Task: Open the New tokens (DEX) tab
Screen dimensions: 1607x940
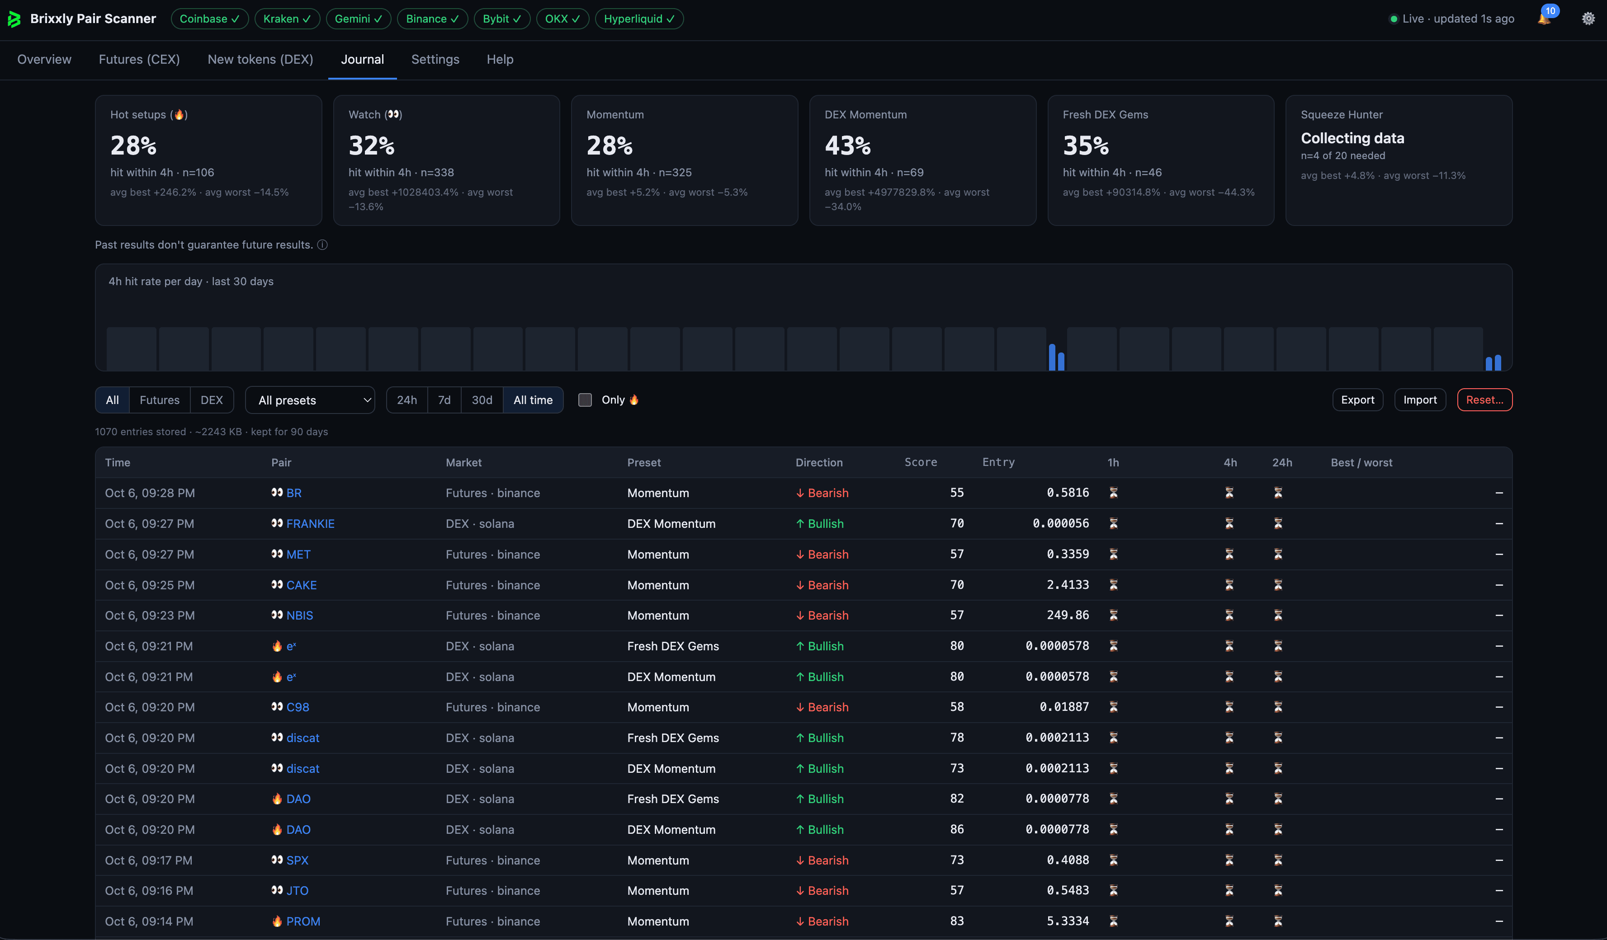Action: [260, 59]
